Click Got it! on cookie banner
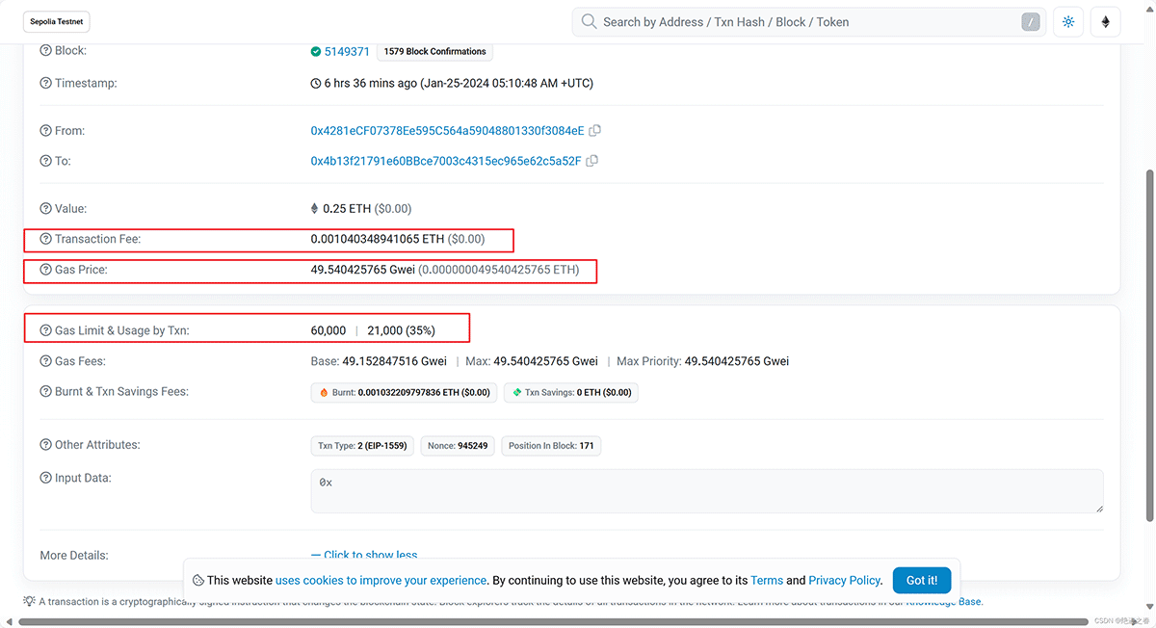Image resolution: width=1156 pixels, height=628 pixels. click(x=921, y=580)
